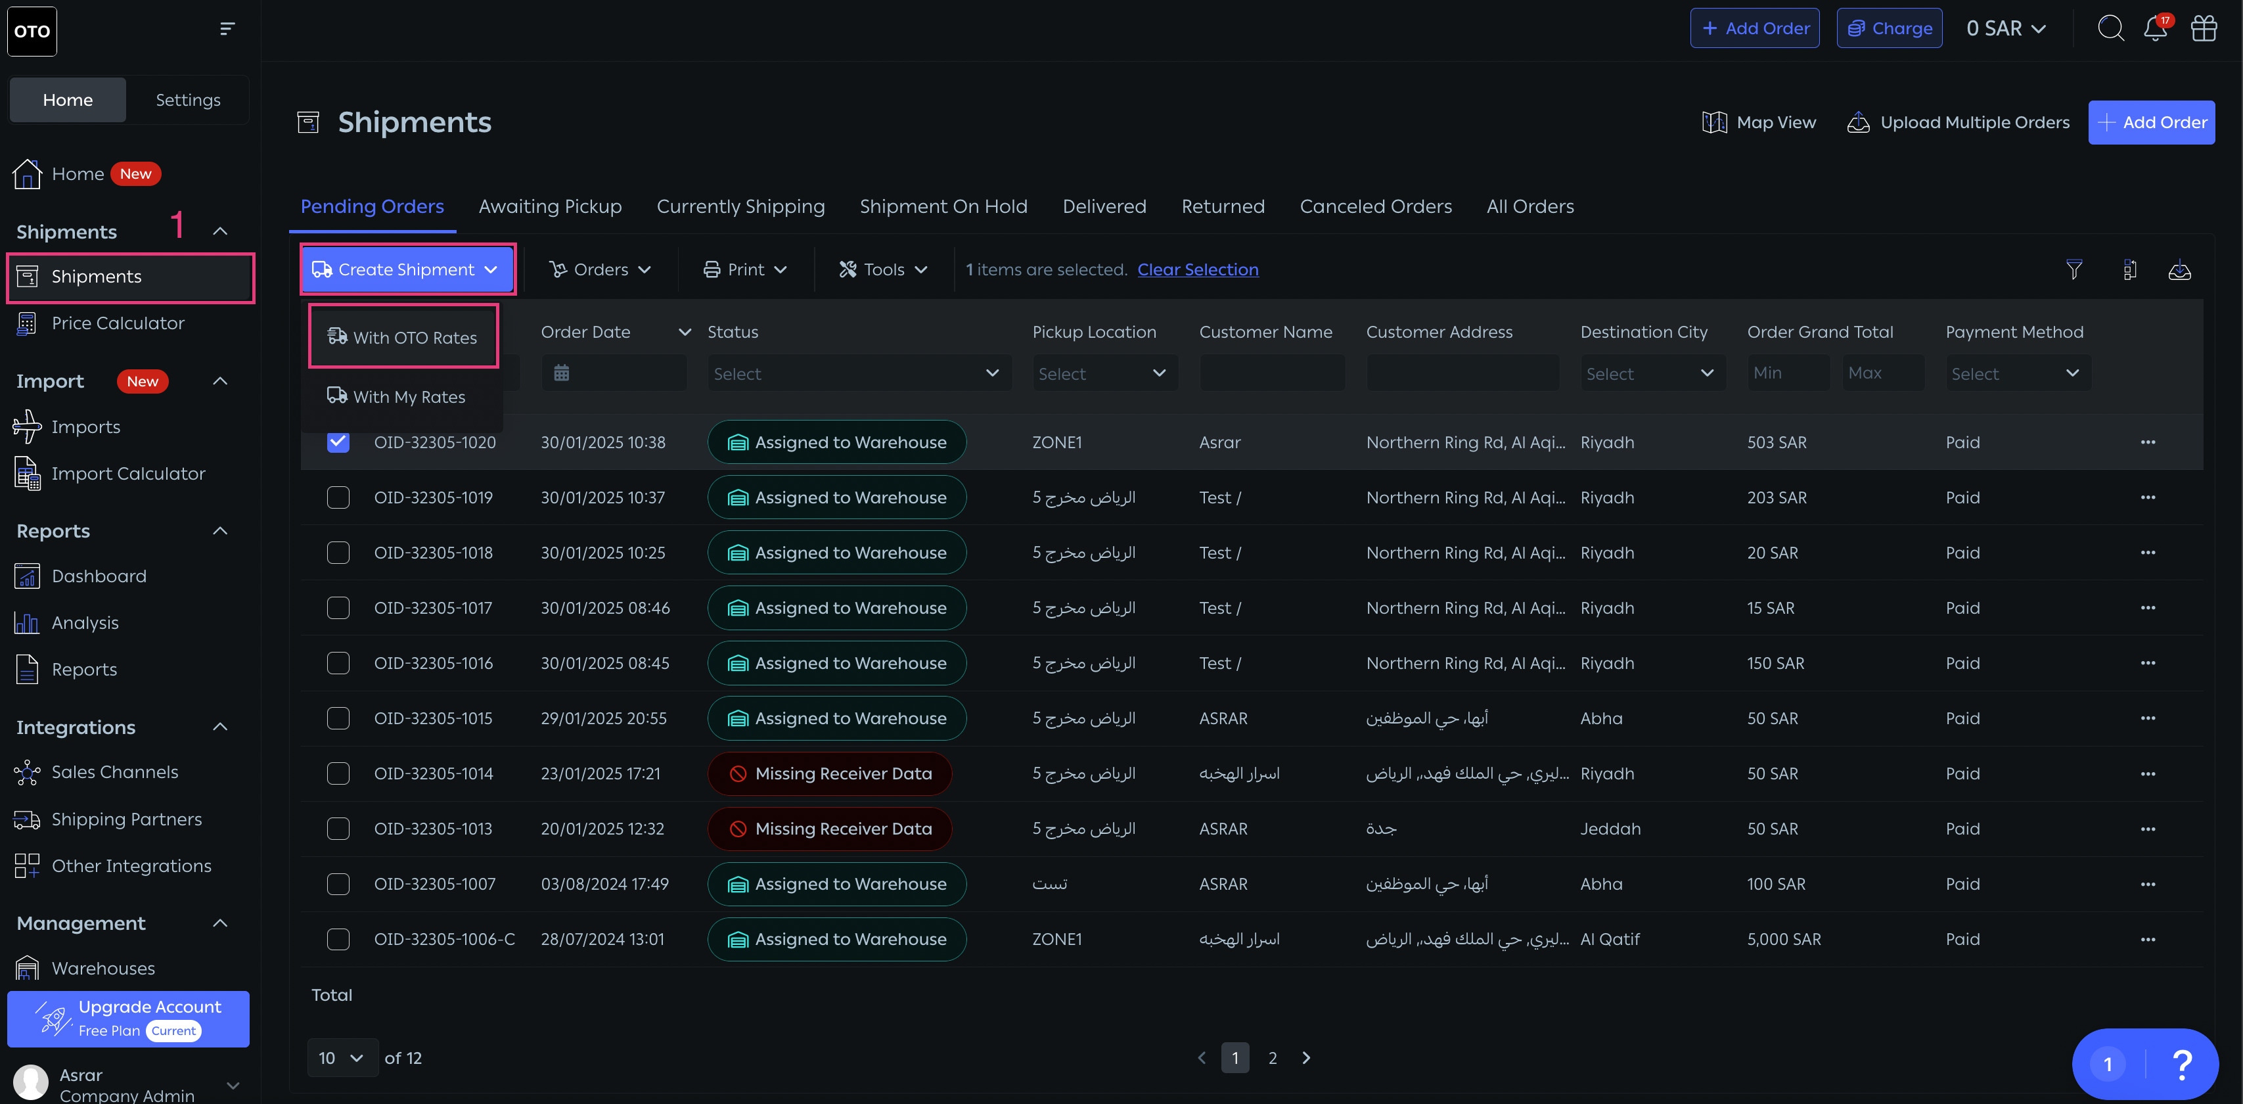Open the gift rewards icon
The height and width of the screenshot is (1104, 2243).
click(x=2204, y=28)
